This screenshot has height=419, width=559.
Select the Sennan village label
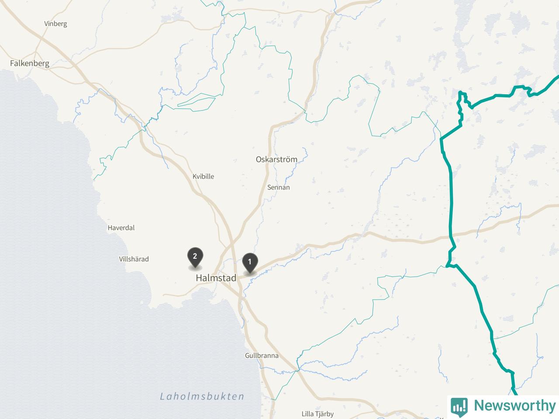tap(279, 188)
